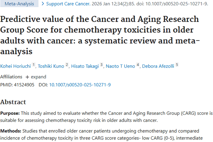Click affiliation number 4 next to Ueno
The image size is (213, 142).
tap(138, 65)
